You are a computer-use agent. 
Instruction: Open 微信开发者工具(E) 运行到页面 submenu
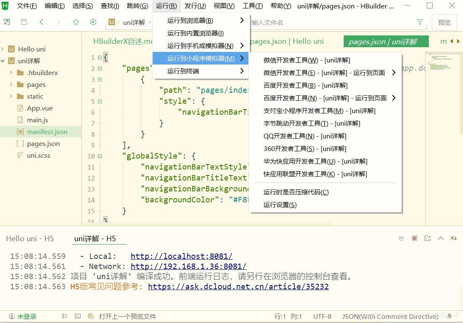click(325, 73)
